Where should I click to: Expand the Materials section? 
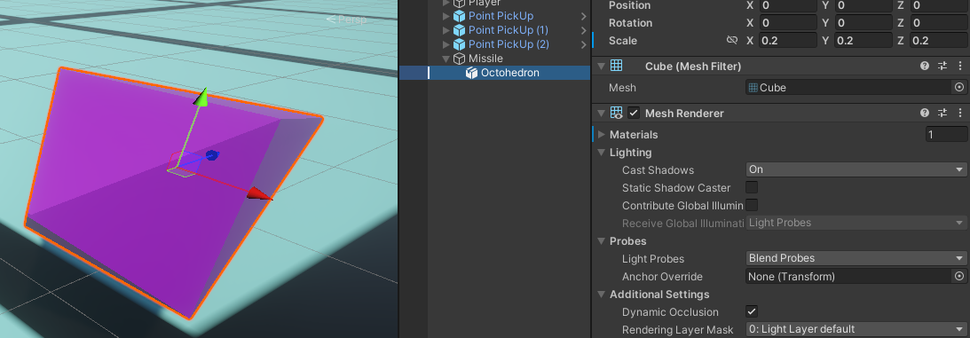(602, 134)
